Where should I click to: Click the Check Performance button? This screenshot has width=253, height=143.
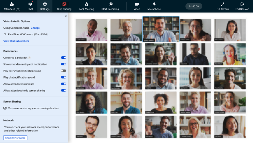(x=15, y=138)
